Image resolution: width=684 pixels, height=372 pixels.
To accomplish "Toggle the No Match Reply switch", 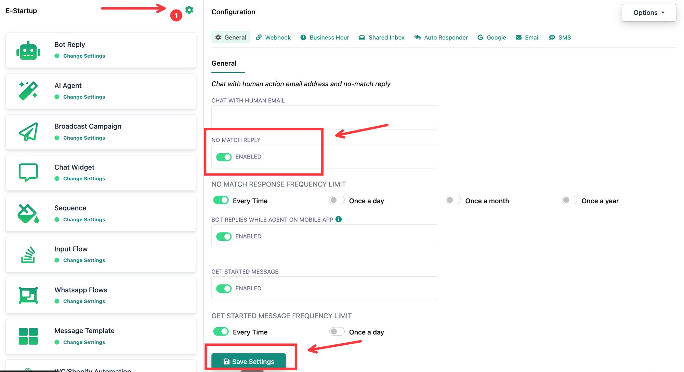I will coord(224,157).
